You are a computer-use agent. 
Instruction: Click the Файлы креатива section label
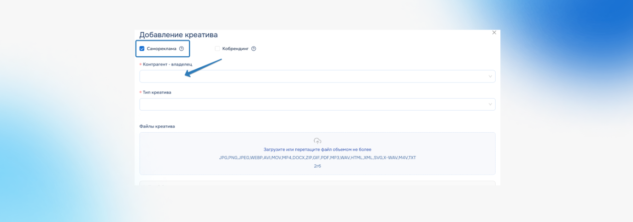(157, 126)
